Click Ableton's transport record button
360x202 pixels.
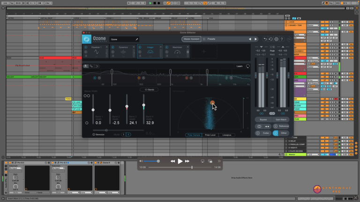click(x=158, y=3)
